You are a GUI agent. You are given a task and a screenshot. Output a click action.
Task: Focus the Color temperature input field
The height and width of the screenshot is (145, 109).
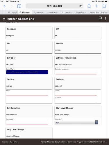[x=76, y=72]
